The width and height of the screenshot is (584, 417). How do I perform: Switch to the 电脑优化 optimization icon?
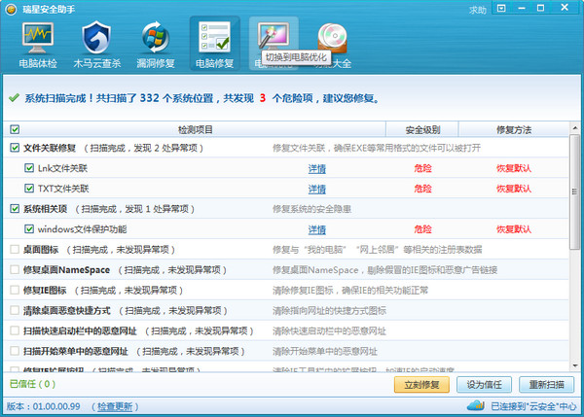[273, 41]
